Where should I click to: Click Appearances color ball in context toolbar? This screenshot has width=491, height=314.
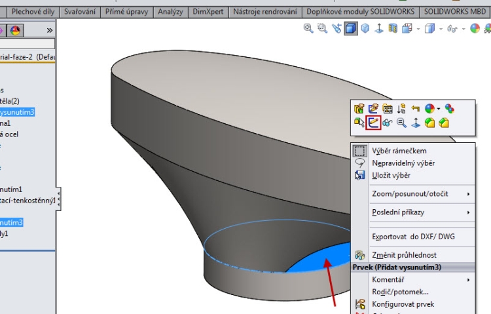(x=429, y=109)
